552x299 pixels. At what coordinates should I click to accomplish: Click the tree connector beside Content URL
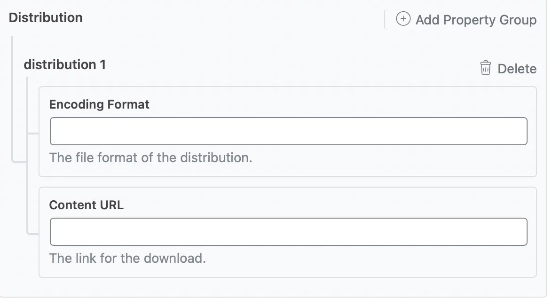pyautogui.click(x=33, y=233)
